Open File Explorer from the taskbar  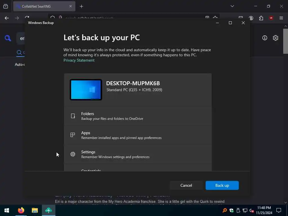35,210
